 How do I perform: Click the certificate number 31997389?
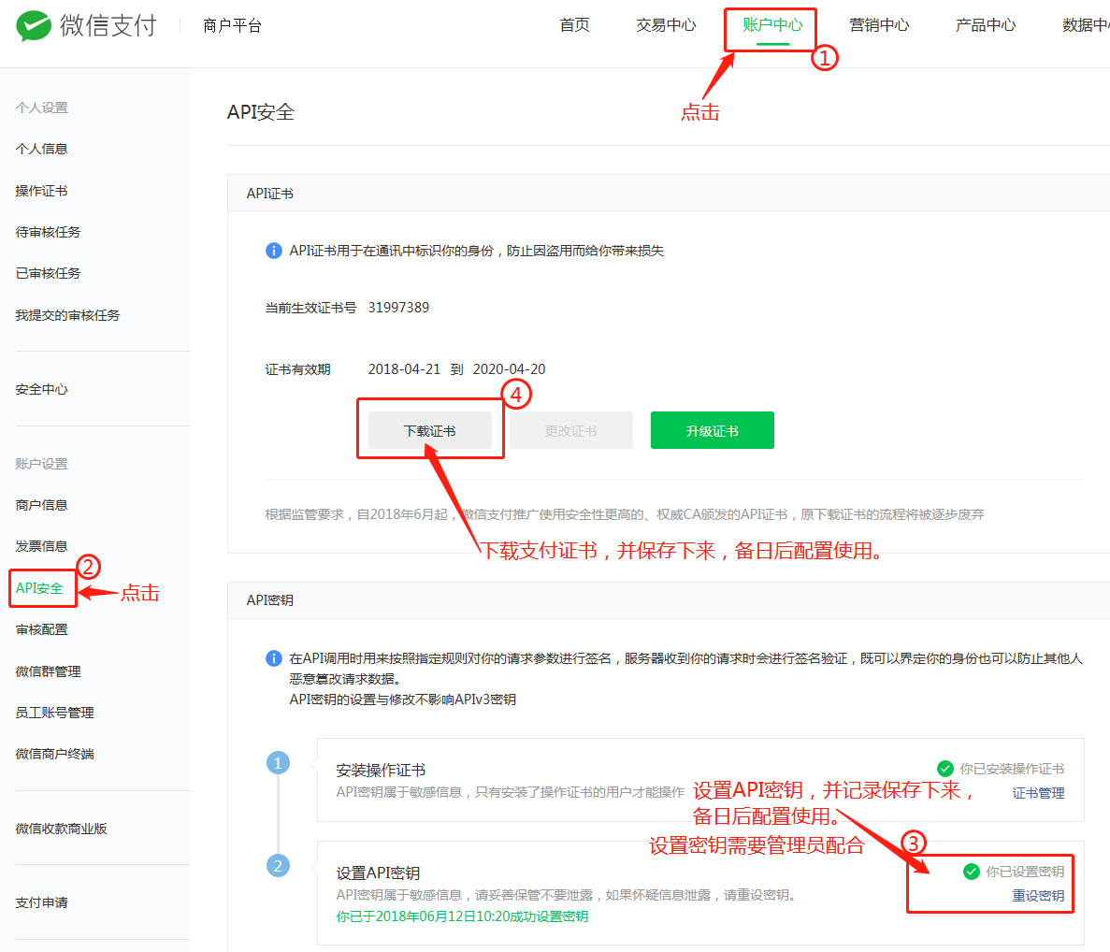pos(398,307)
